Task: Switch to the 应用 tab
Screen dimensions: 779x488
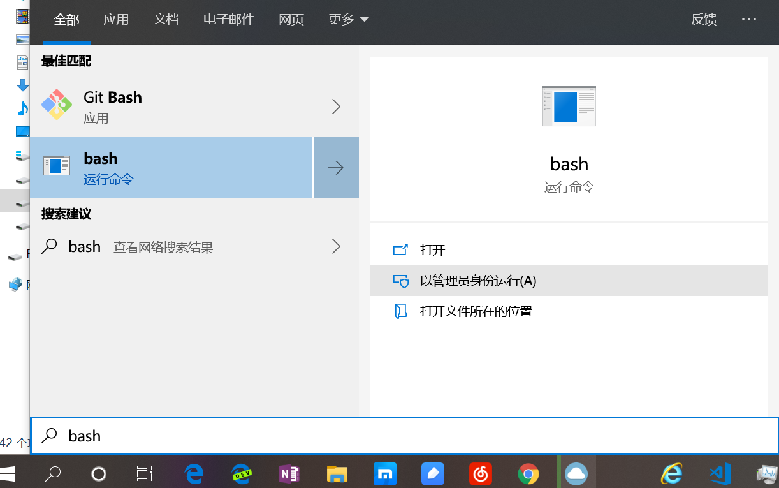Action: coord(116,19)
